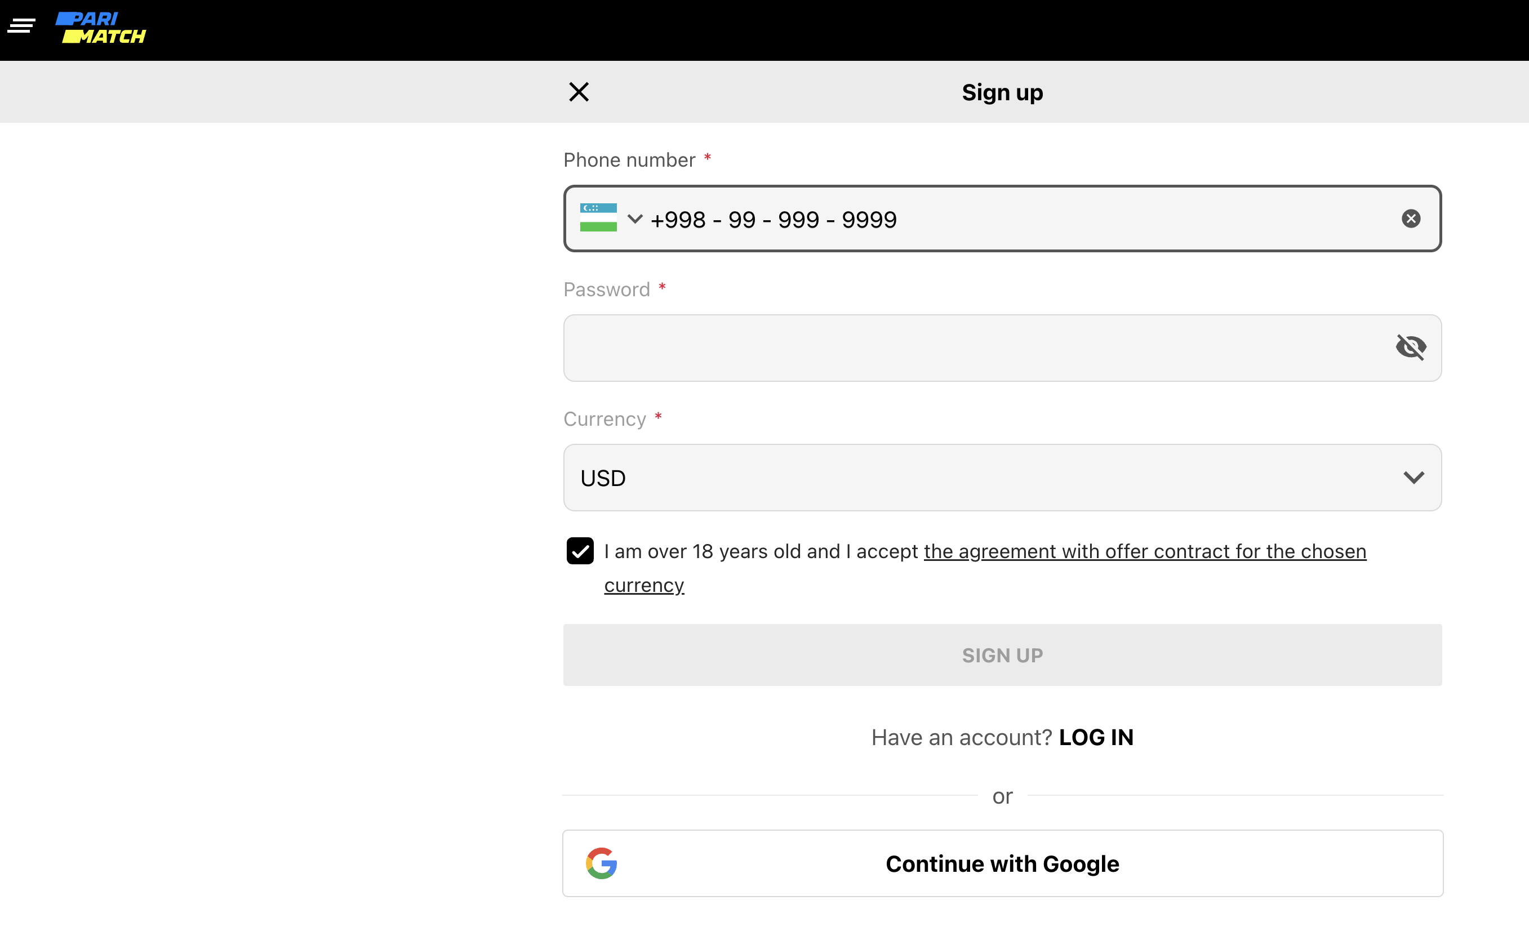
Task: Uncheck the over 18 agreement checkbox
Action: [580, 551]
